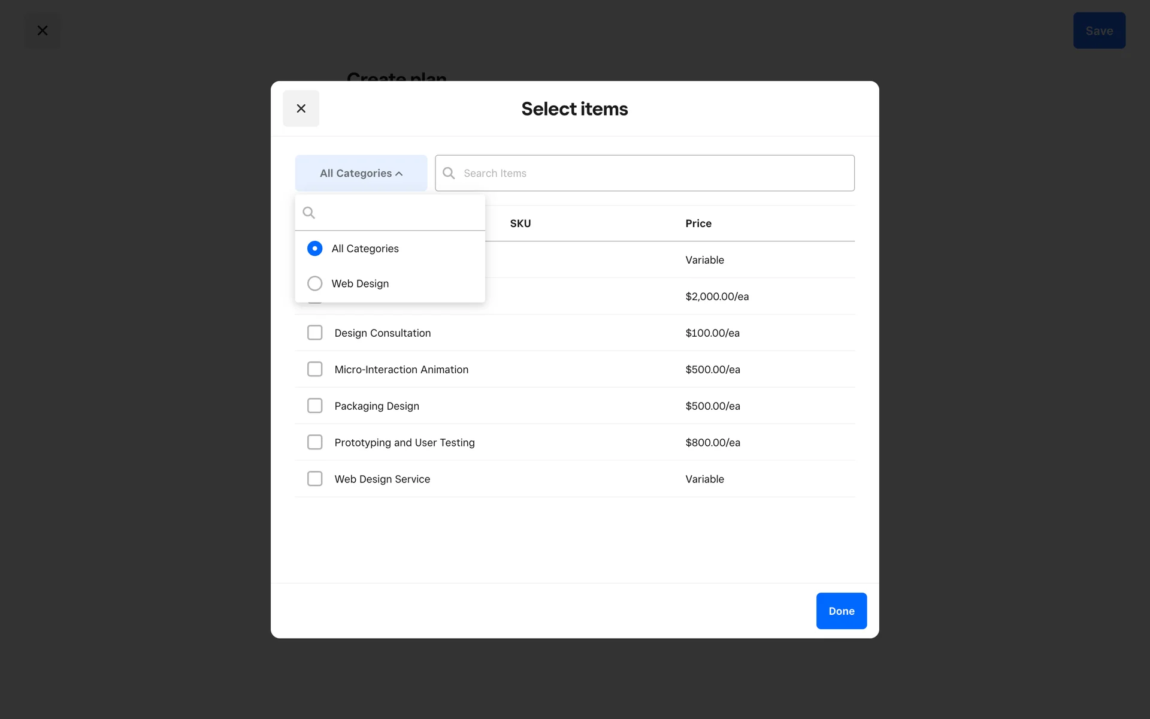Click the Design Consultation item name
This screenshot has height=719, width=1150.
coord(382,333)
